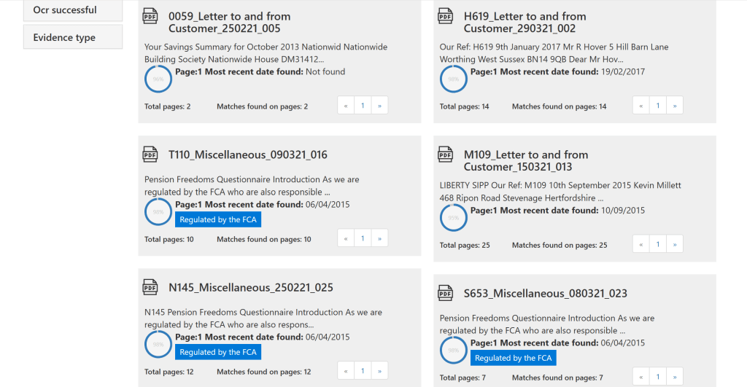Image resolution: width=747 pixels, height=387 pixels.
Task: Go to next page in M109 card pager
Action: [x=675, y=243]
